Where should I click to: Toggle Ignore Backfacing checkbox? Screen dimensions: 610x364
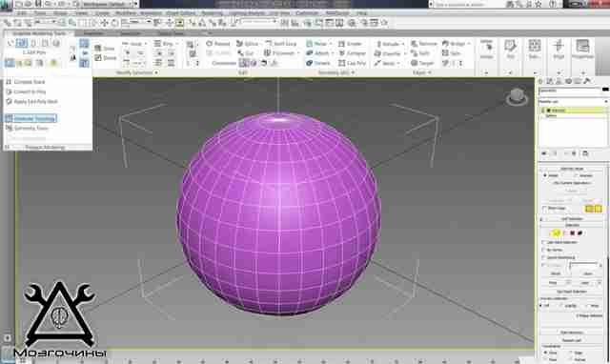tap(544, 257)
